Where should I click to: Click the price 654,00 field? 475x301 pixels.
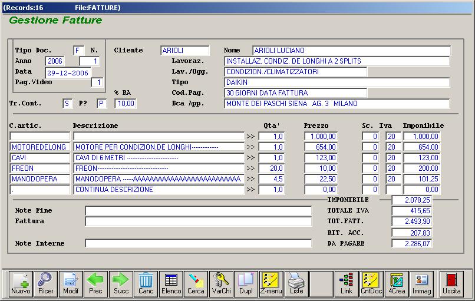321,147
